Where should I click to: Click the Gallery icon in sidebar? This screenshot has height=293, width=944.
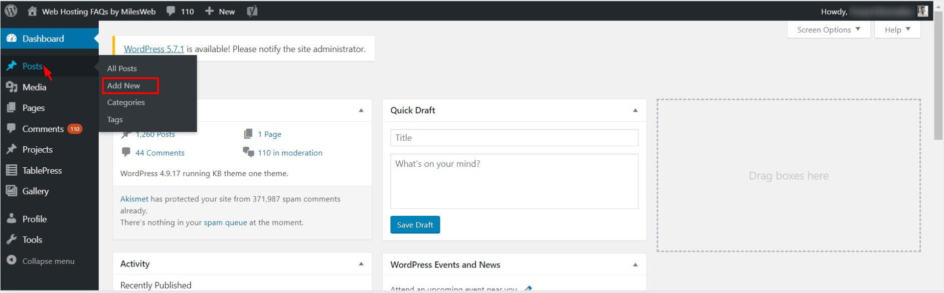tap(12, 191)
